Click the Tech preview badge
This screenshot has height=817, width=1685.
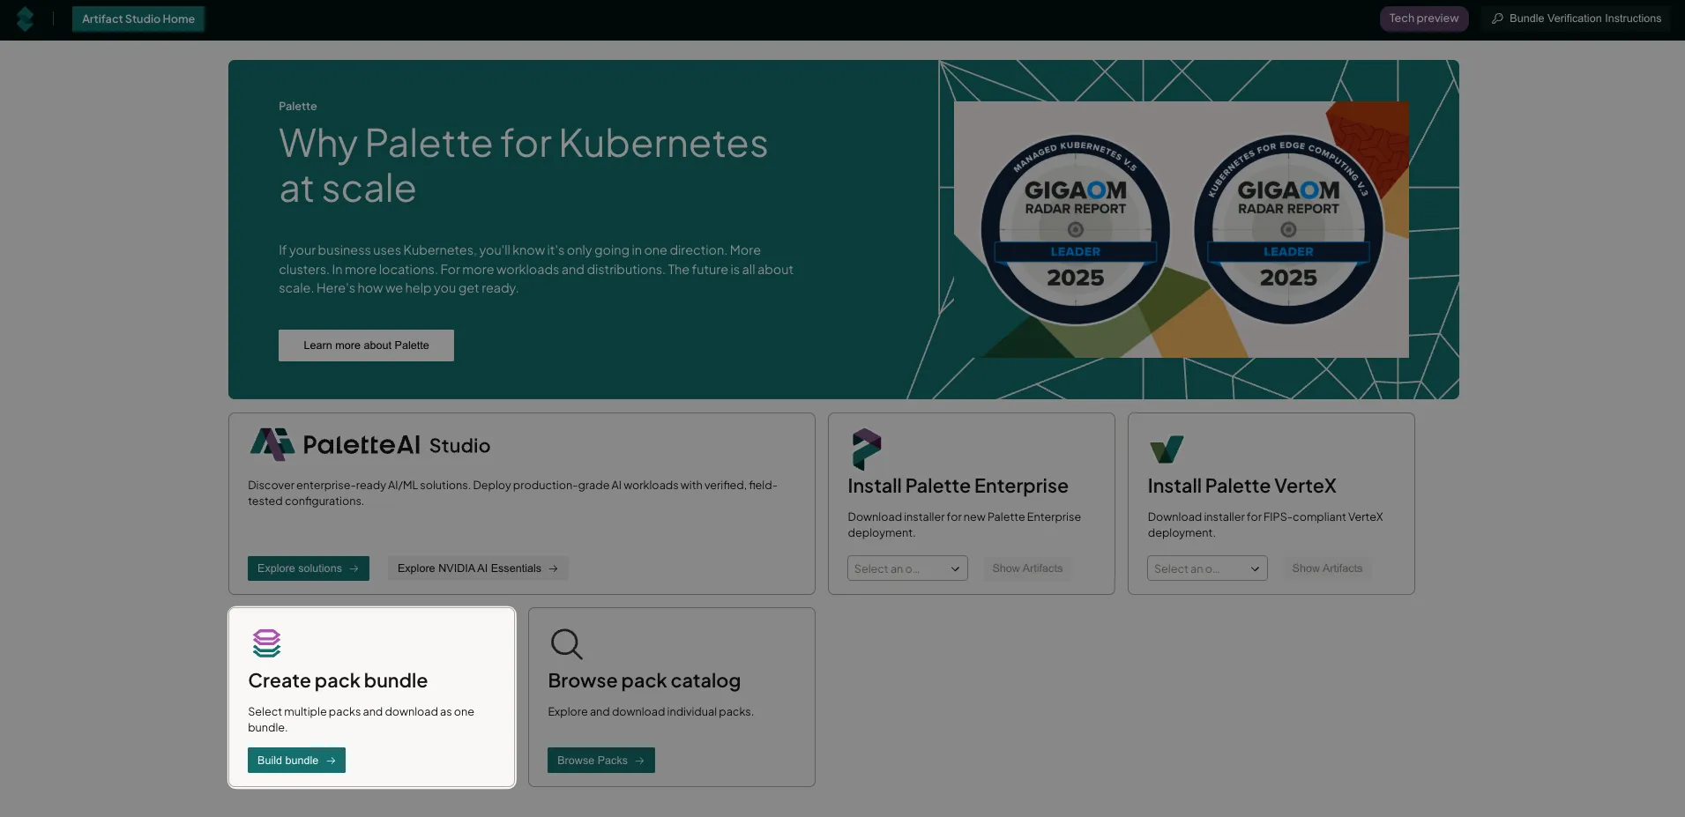click(x=1423, y=18)
